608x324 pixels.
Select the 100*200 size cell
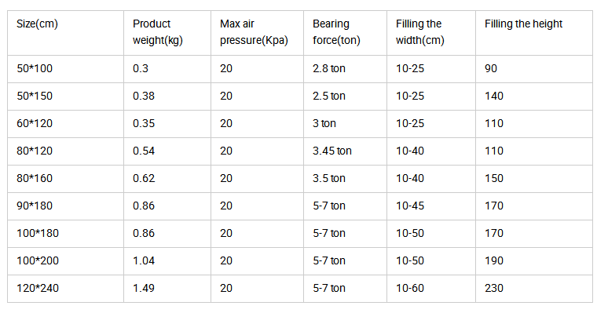click(x=38, y=261)
